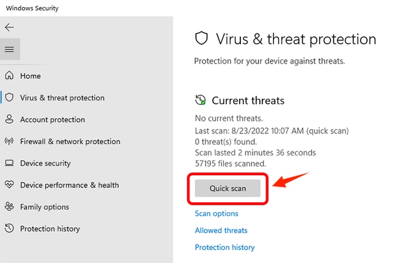Open the Allowed threats link

click(221, 231)
